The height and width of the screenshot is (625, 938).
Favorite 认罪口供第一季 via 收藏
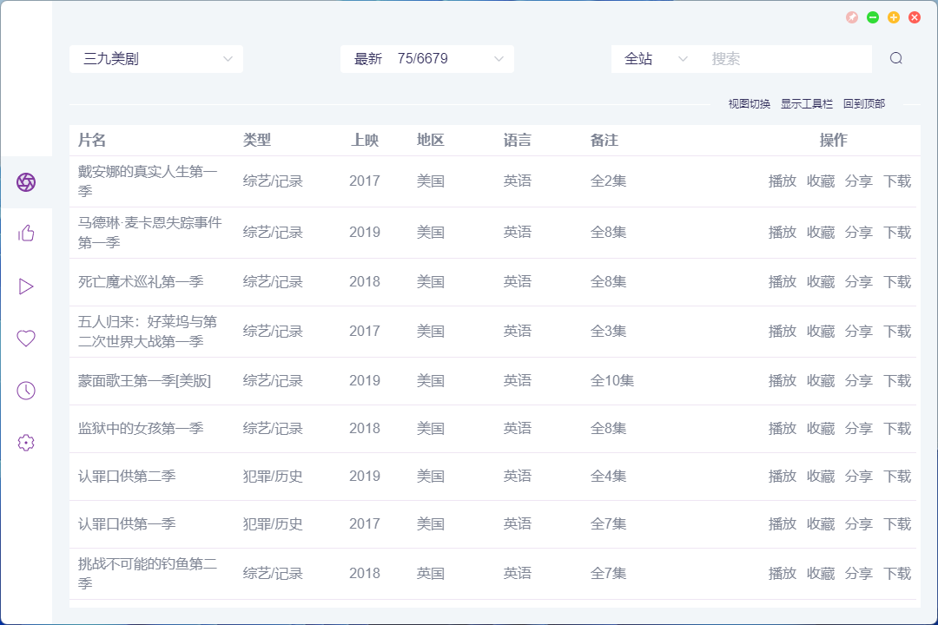pyautogui.click(x=820, y=524)
